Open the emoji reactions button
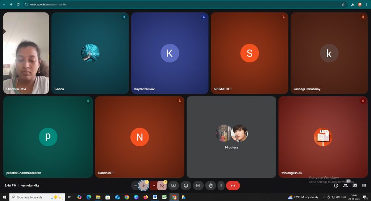 (186, 185)
